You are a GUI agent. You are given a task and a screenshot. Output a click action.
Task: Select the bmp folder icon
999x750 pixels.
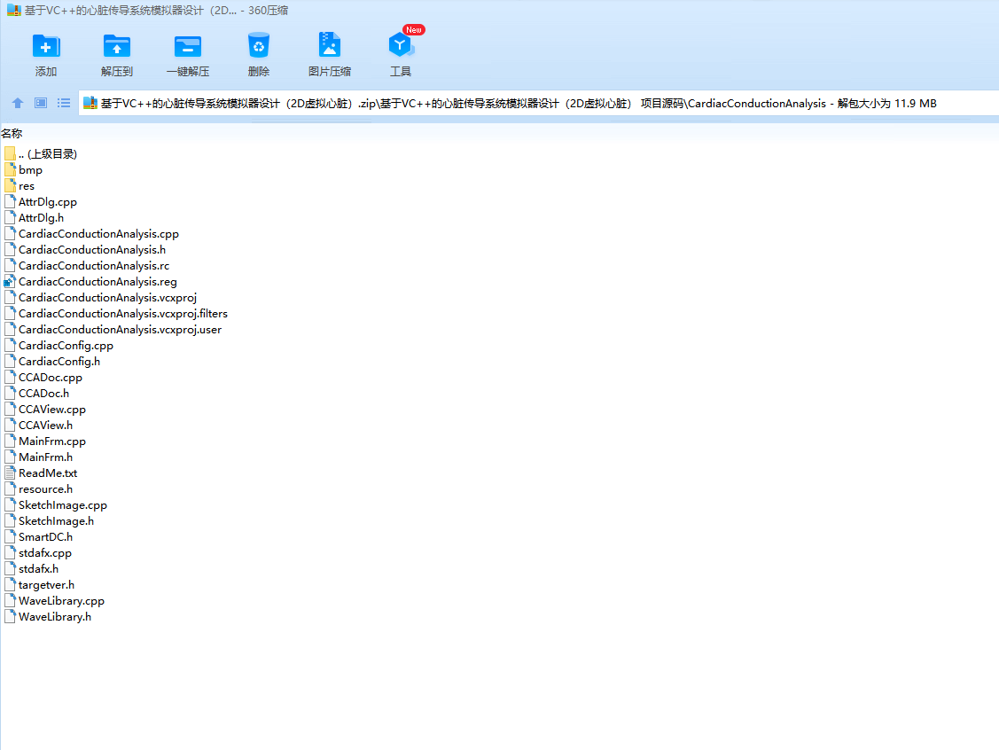point(10,169)
